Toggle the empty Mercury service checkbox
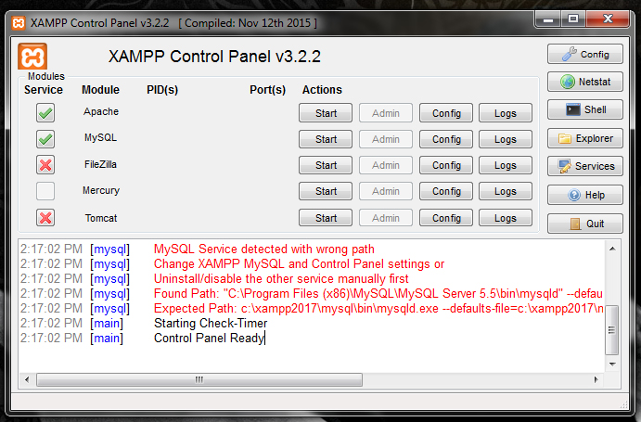 [x=45, y=191]
